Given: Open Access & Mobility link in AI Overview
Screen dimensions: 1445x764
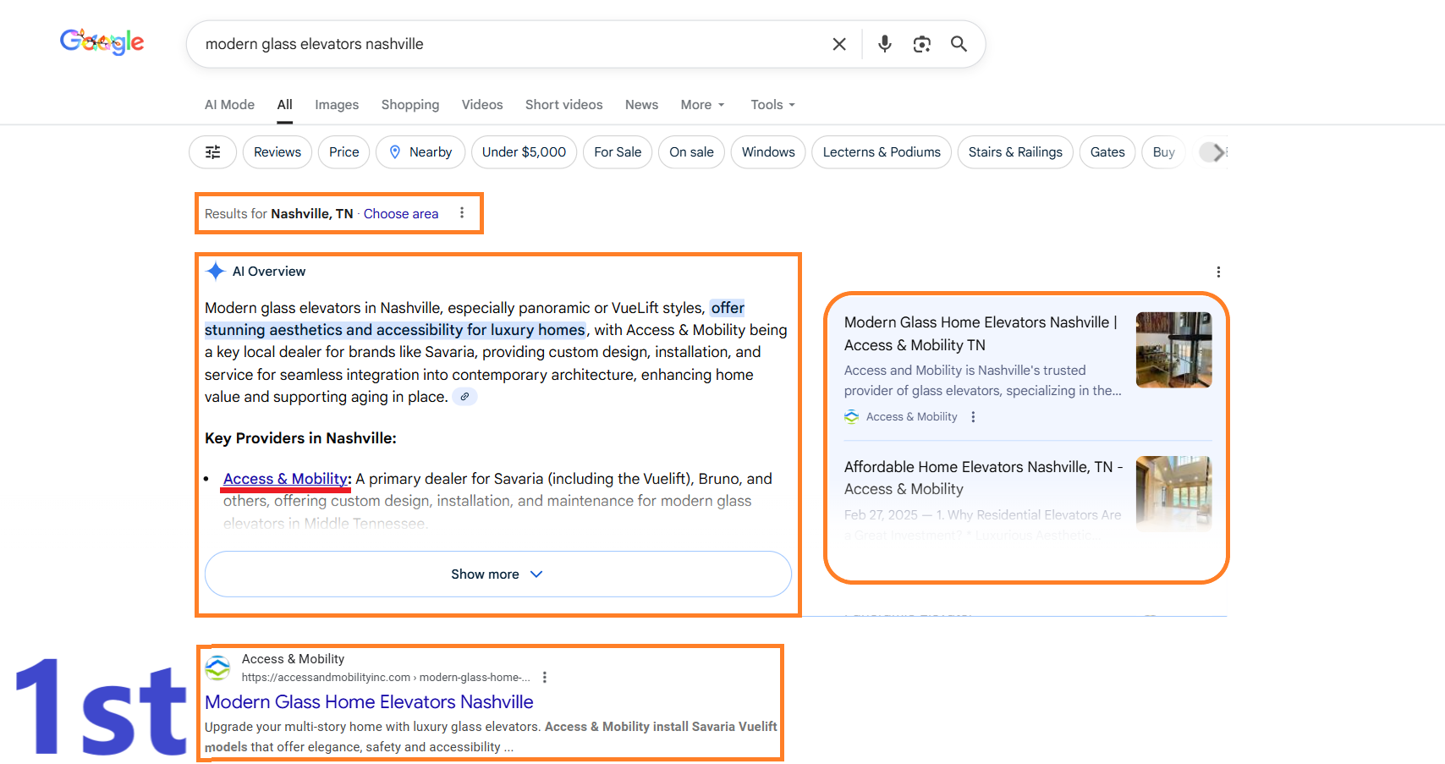Looking at the screenshot, I should (x=285, y=479).
